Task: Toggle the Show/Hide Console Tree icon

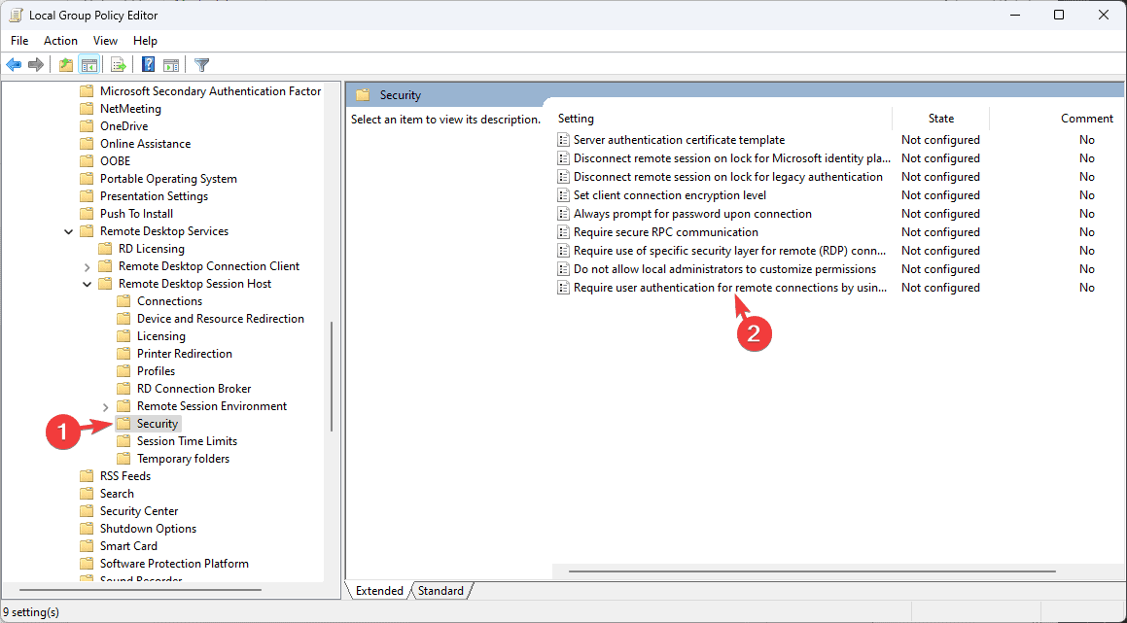Action: [x=89, y=65]
